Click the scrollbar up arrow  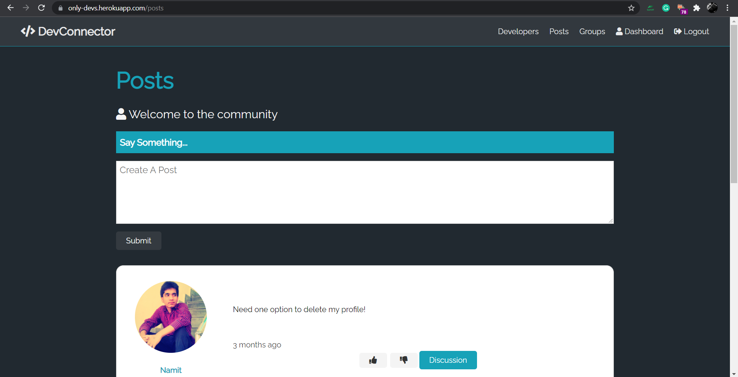tap(734, 21)
